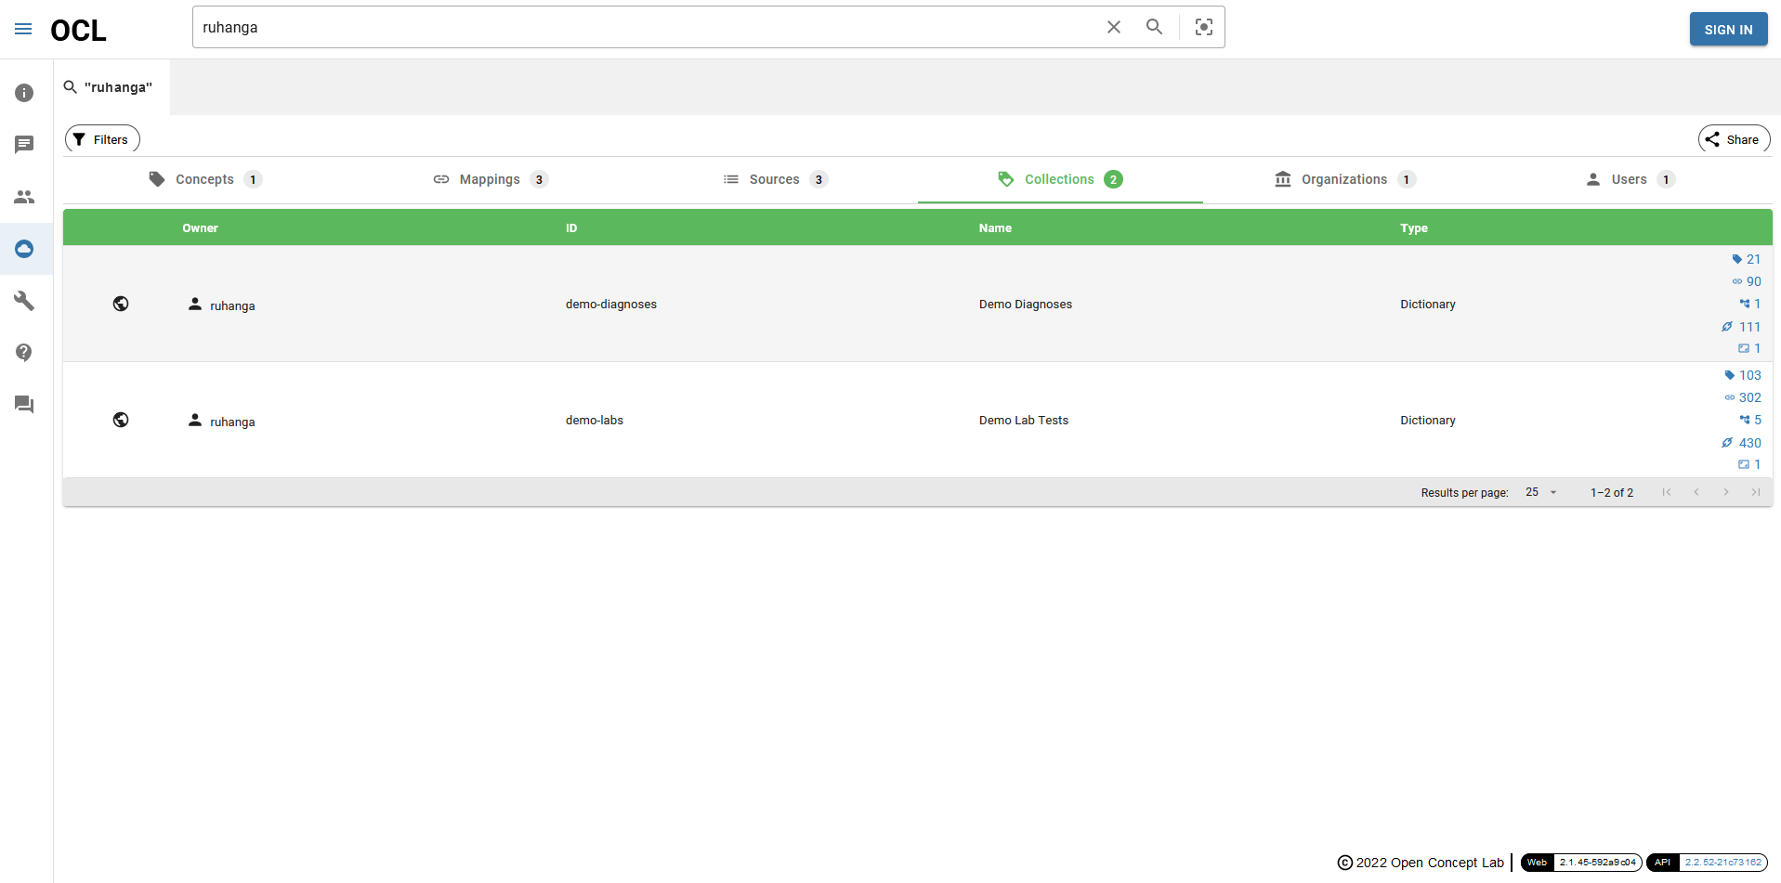Viewport: 1781px width, 883px height.
Task: Open image search via the camera icon
Action: click(1203, 27)
